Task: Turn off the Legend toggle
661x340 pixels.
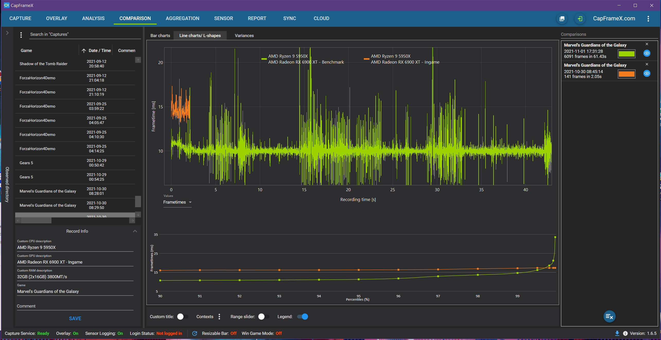Action: click(303, 317)
